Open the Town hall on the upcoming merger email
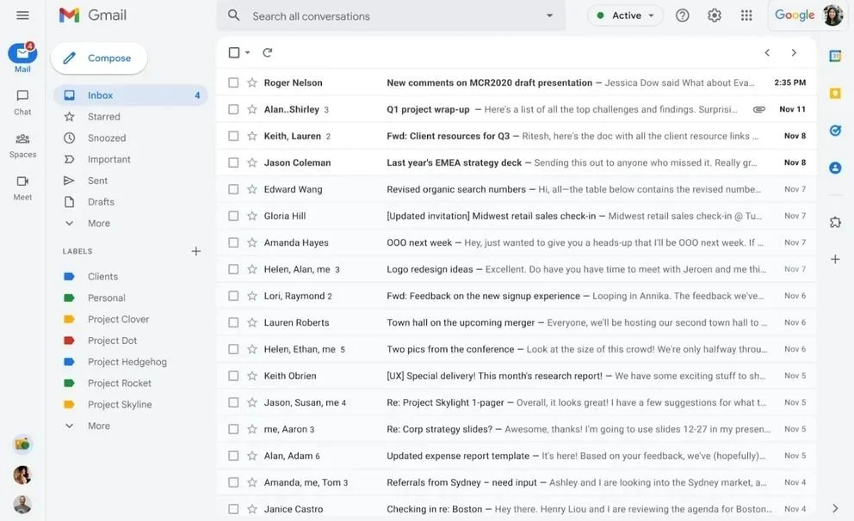 (x=517, y=322)
